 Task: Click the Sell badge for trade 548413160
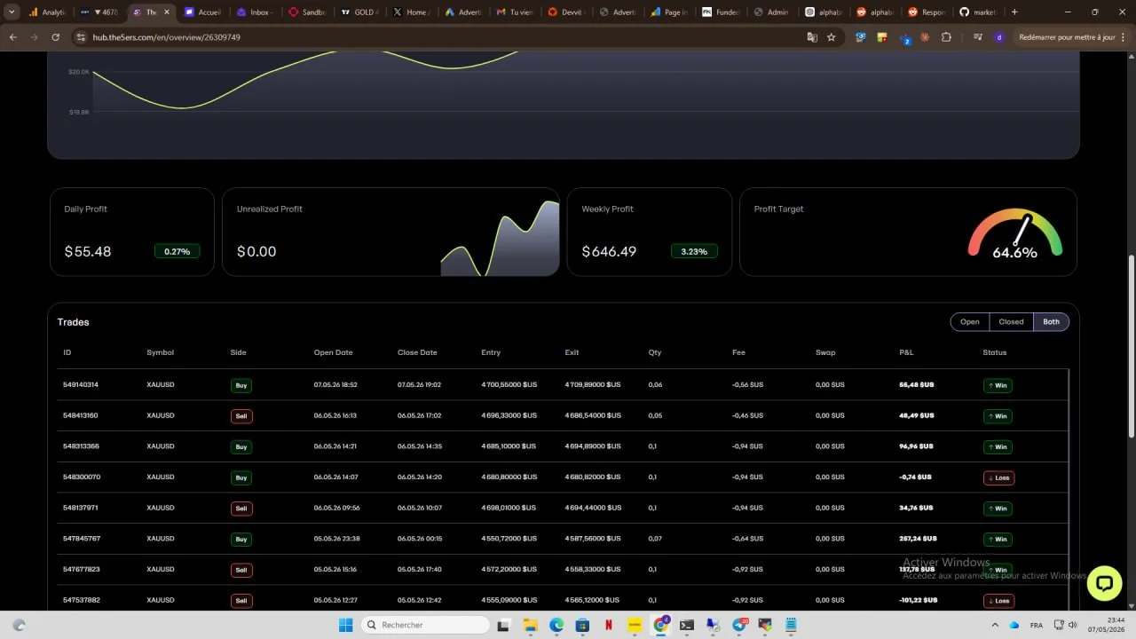click(x=241, y=416)
